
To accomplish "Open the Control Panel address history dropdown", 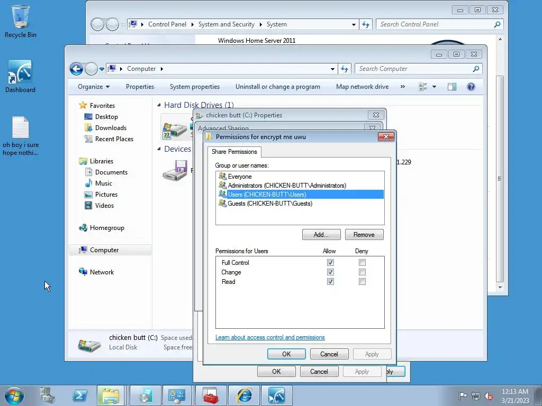I will pos(354,24).
